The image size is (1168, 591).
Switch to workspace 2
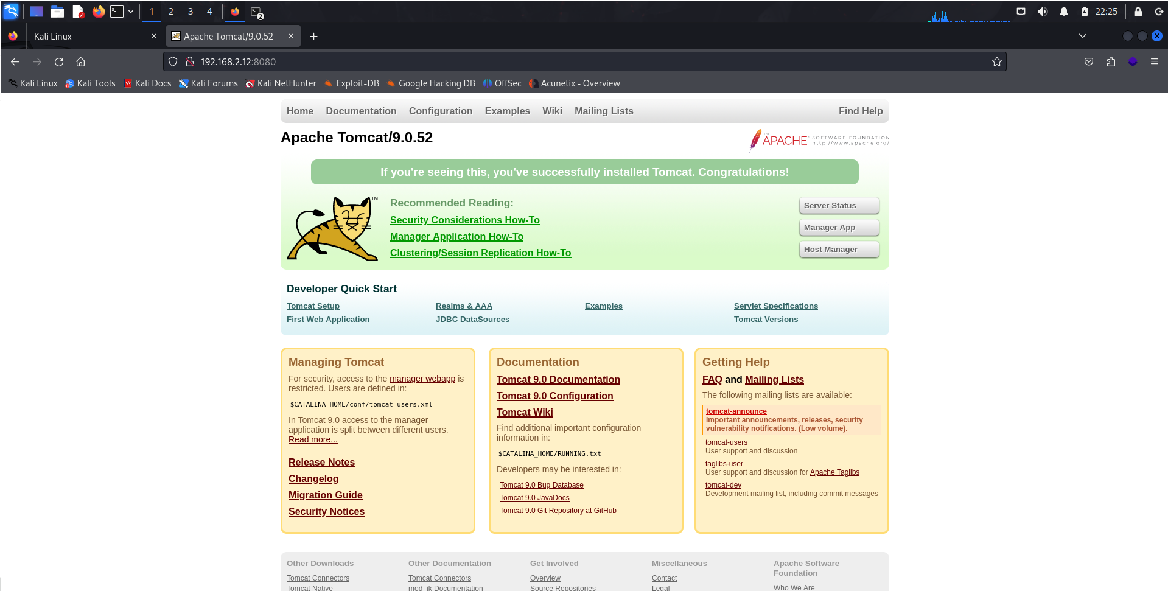[171, 12]
